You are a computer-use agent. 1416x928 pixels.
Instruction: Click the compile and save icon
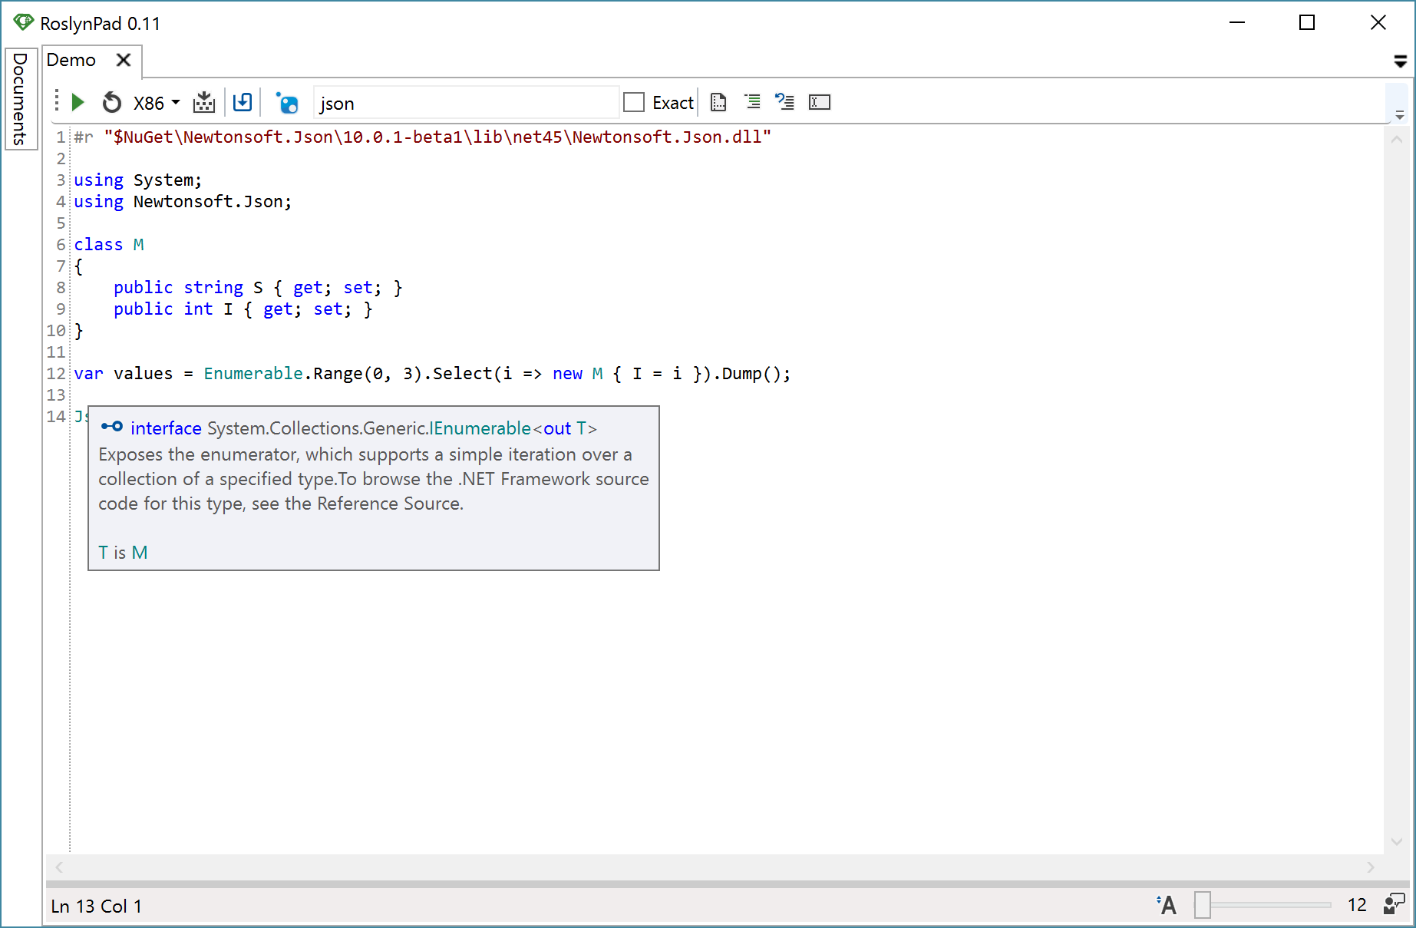pos(204,102)
